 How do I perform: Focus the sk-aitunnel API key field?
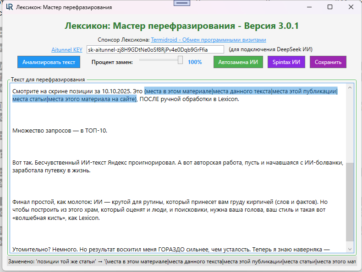click(x=155, y=49)
